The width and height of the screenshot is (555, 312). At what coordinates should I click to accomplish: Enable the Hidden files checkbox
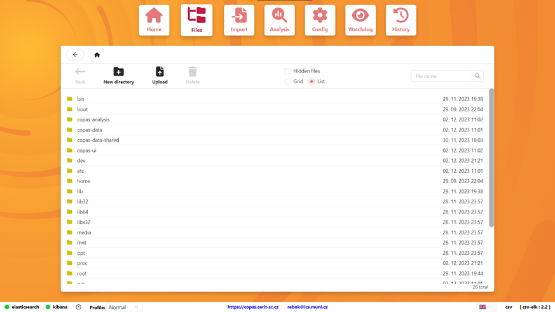(288, 71)
